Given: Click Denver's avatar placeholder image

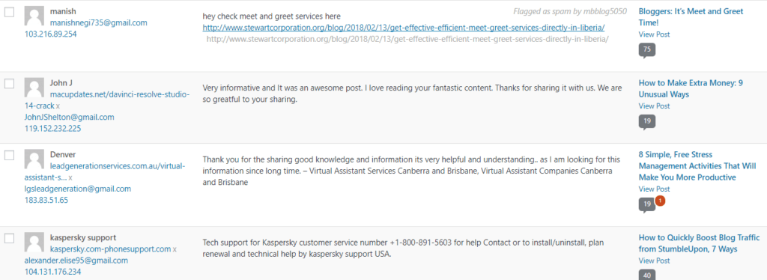Looking at the screenshot, I should point(34,159).
